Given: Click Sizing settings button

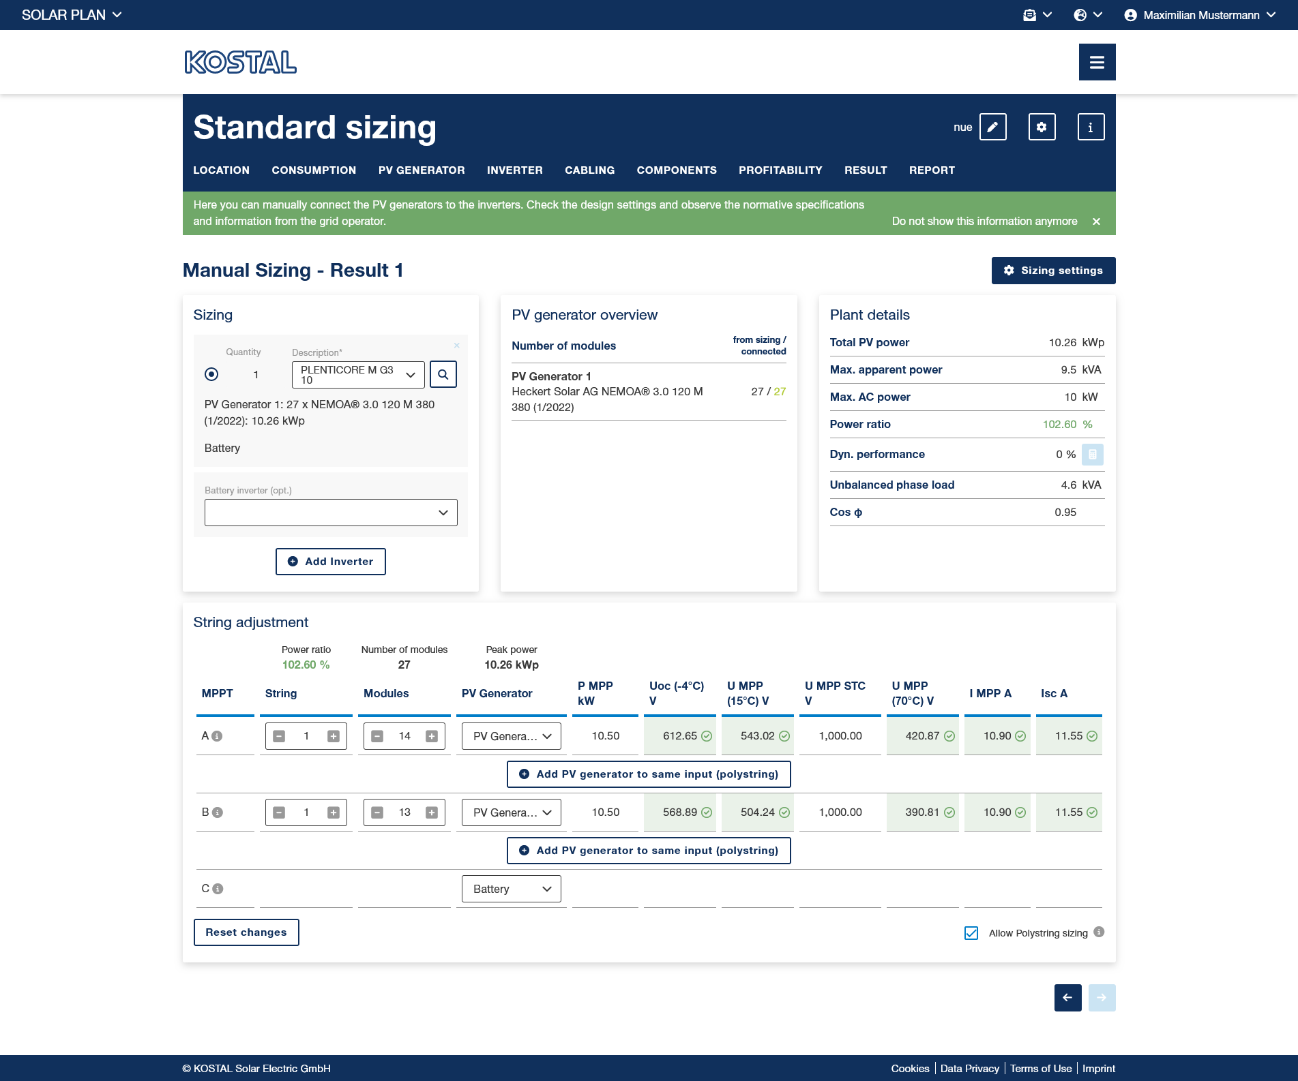Looking at the screenshot, I should [1053, 271].
